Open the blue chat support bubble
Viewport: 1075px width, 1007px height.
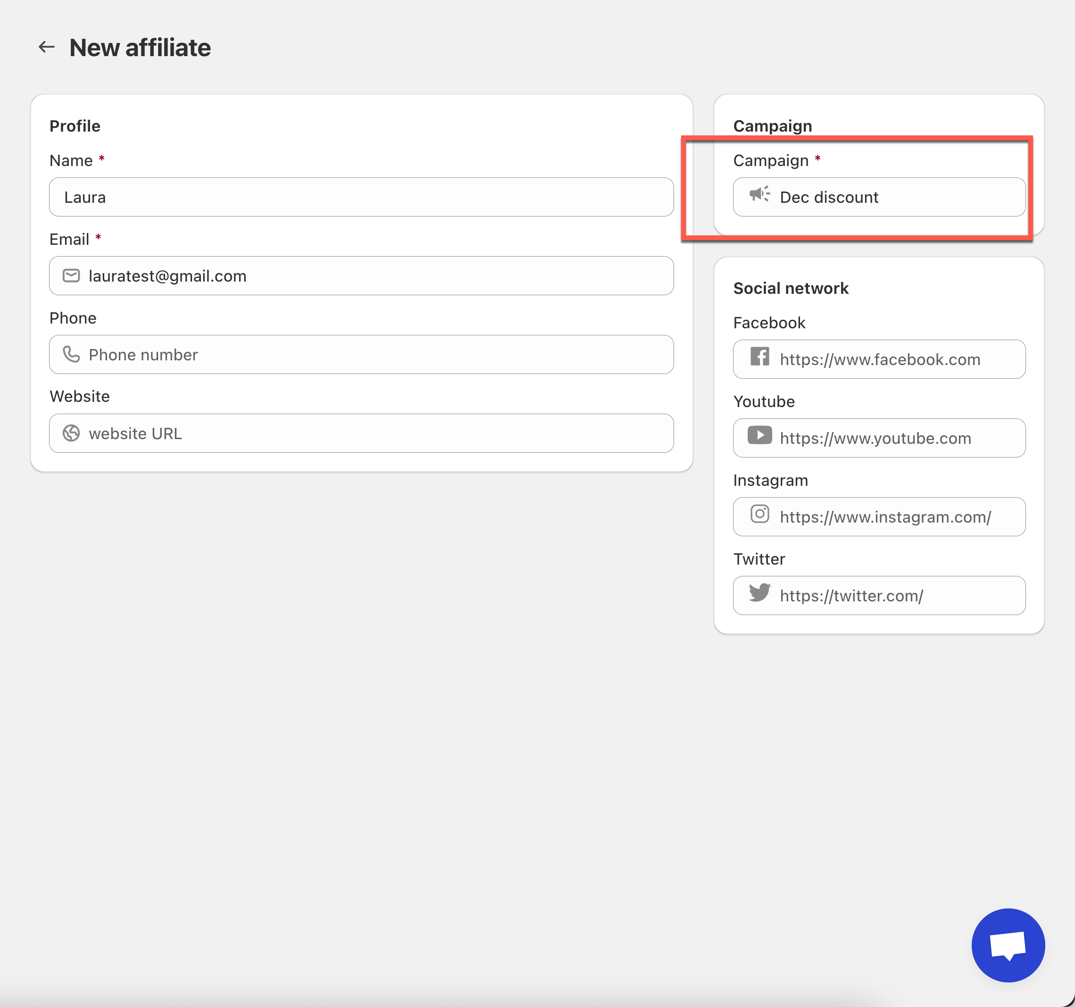point(1008,945)
